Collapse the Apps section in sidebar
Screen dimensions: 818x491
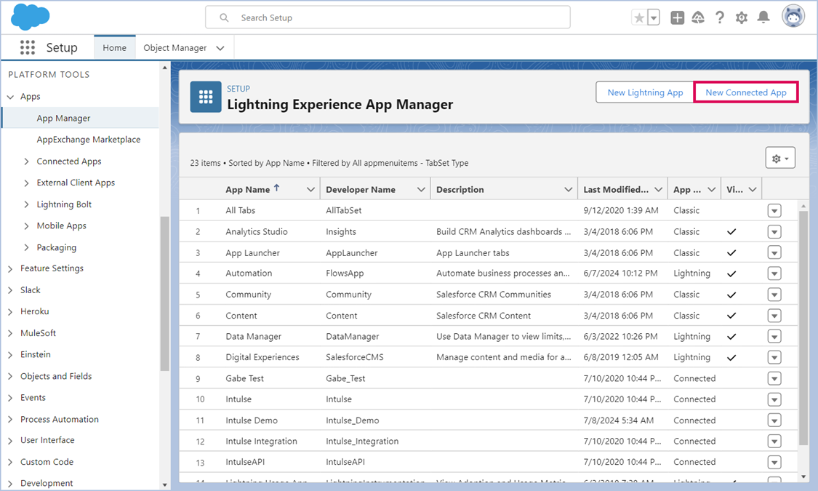tap(10, 97)
